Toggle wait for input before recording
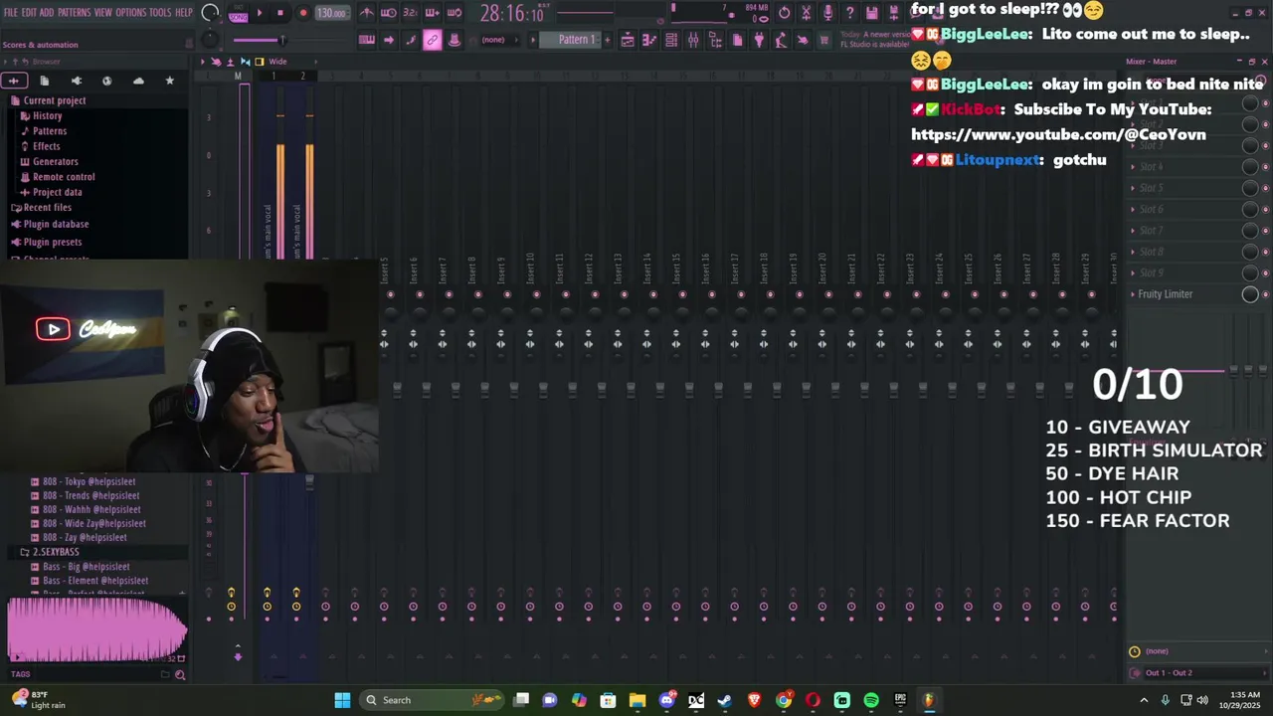The image size is (1273, 716). 389,13
